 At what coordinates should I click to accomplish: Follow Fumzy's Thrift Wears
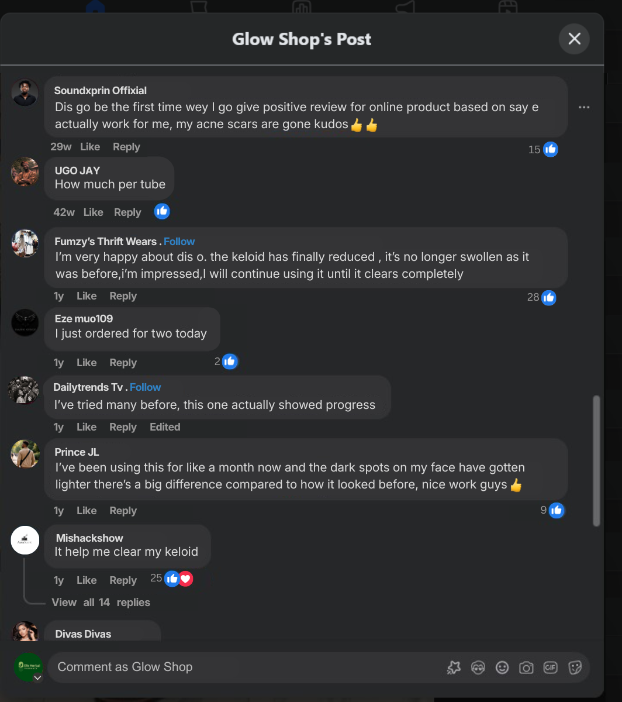coord(179,241)
